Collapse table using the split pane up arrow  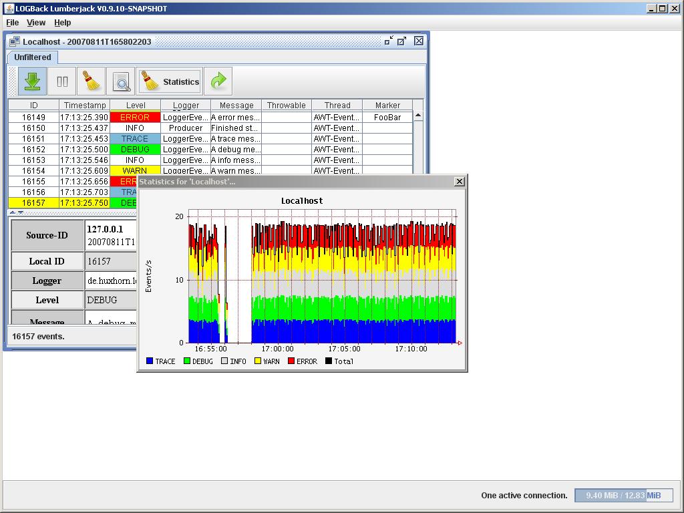tap(13, 212)
